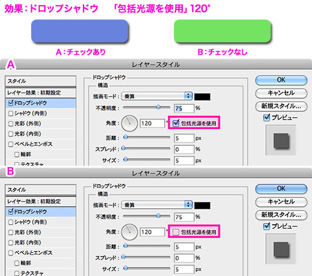Toggle プレビュー checkbox in dialog B
Screen dimensions: 312x276
pyautogui.click(x=266, y=226)
